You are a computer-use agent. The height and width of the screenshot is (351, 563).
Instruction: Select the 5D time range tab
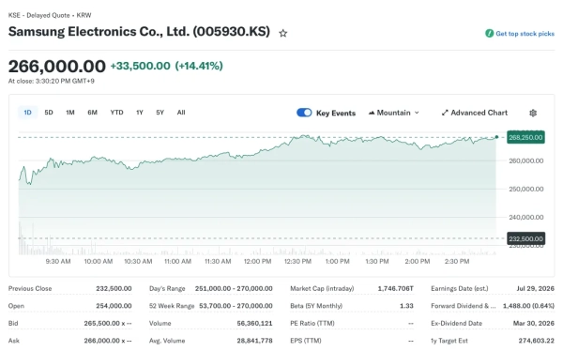tap(49, 113)
